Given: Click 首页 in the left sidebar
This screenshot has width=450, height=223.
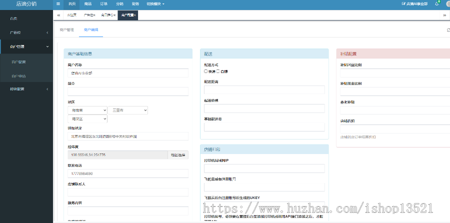Looking at the screenshot, I should click(26, 18).
